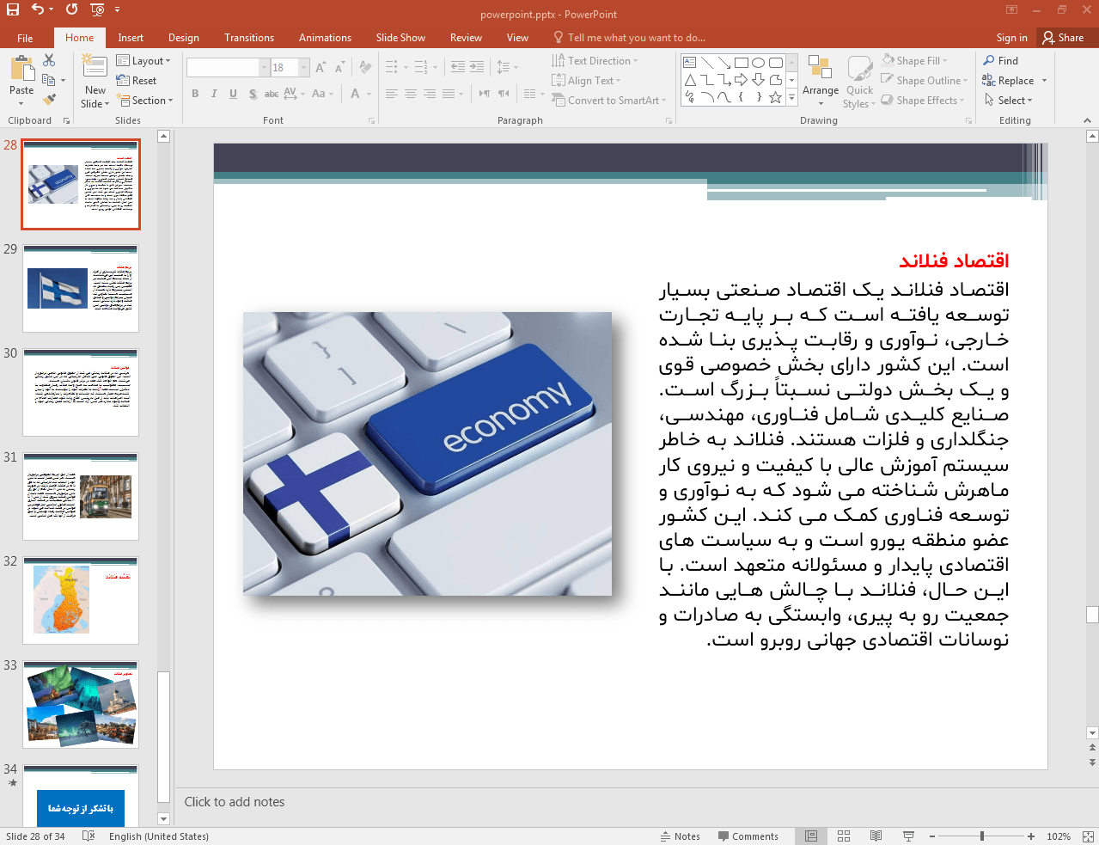Click the Paste clipboard icon
The height and width of the screenshot is (845, 1099).
coord(21,69)
